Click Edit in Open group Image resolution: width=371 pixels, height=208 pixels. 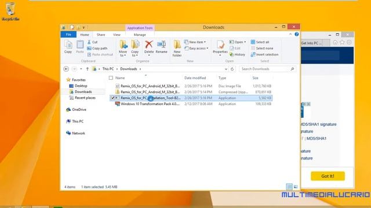pos(235,48)
